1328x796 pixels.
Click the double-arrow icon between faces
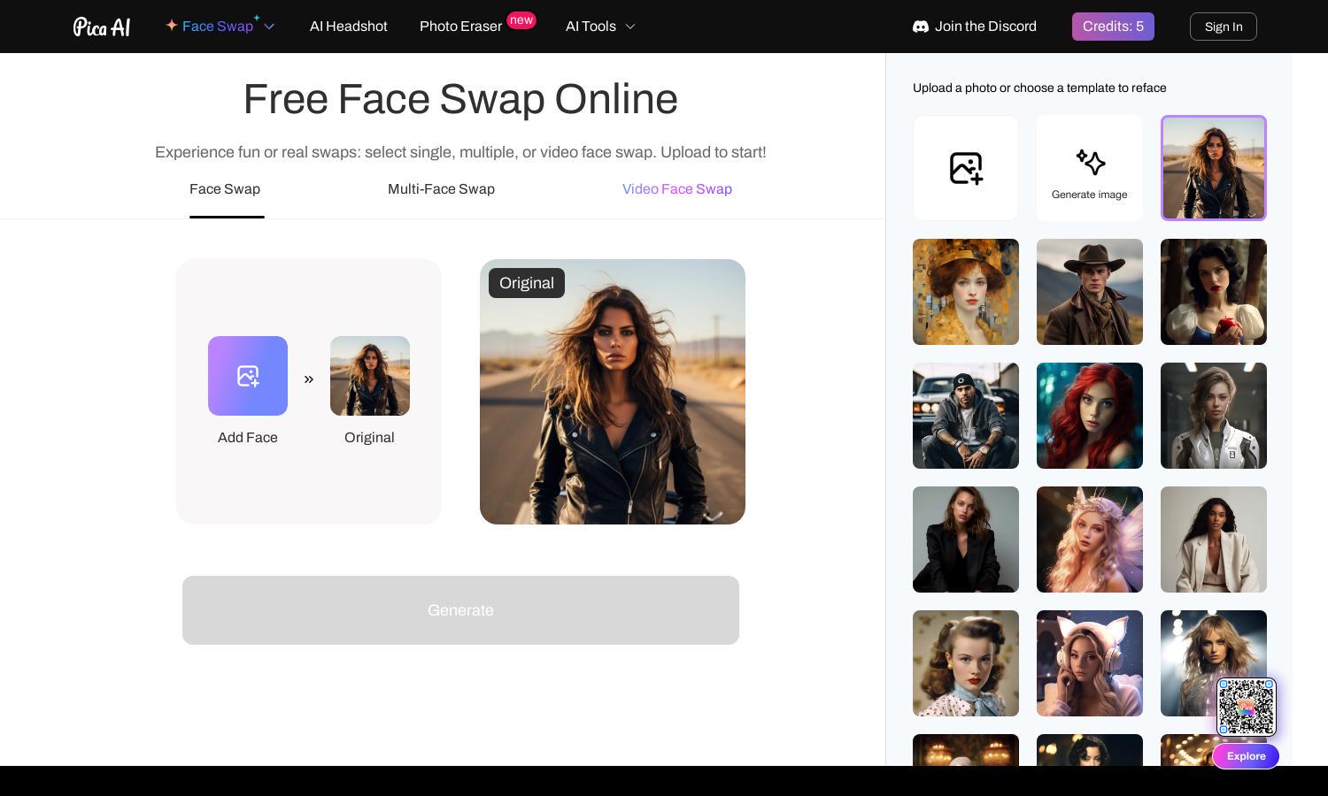coord(309,379)
